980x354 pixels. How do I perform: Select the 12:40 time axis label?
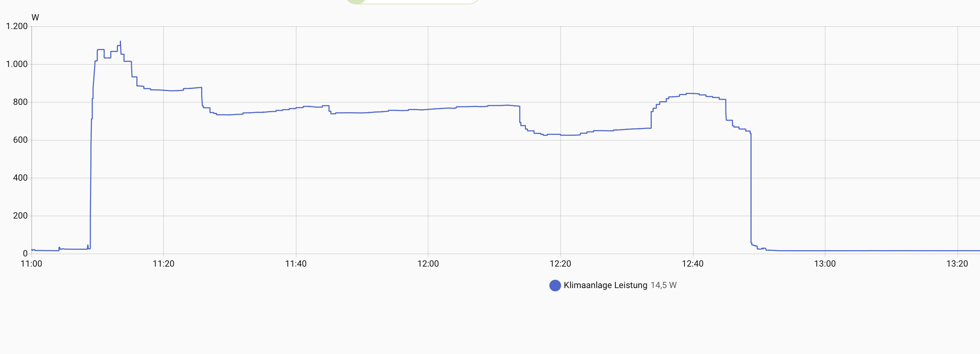coord(693,264)
